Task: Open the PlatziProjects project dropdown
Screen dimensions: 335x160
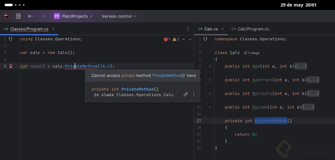Action: point(73,16)
